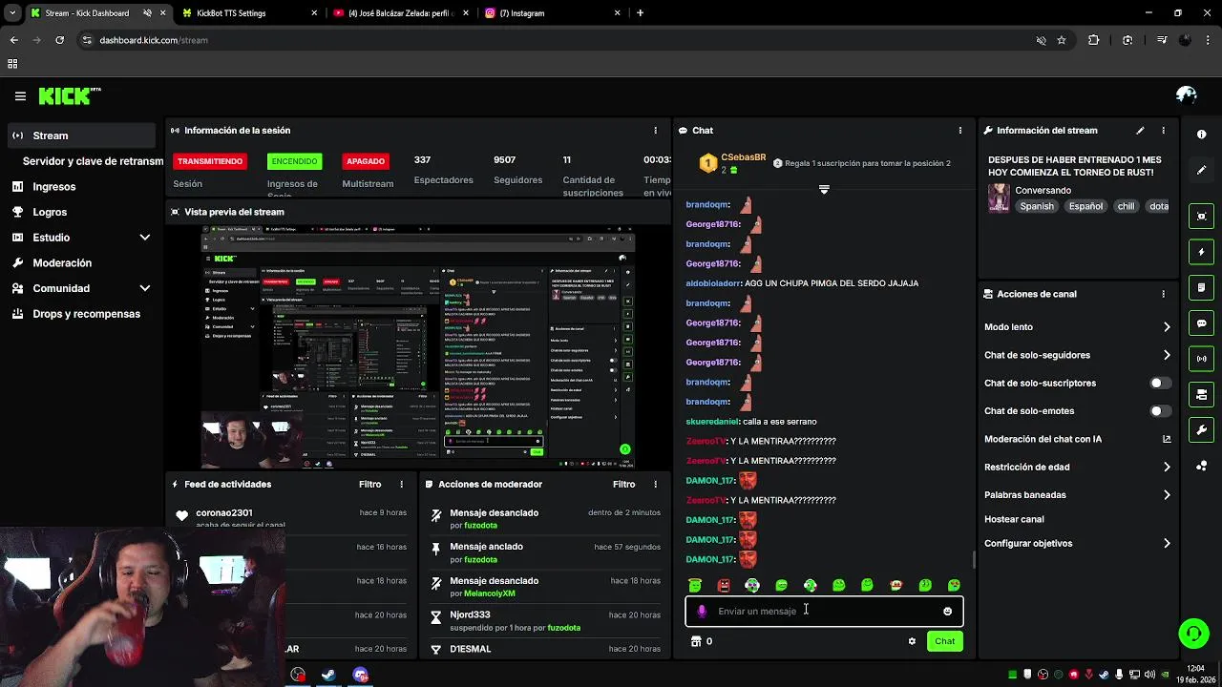Click the info icon in right sidebar
The width and height of the screenshot is (1222, 687).
point(1201,135)
